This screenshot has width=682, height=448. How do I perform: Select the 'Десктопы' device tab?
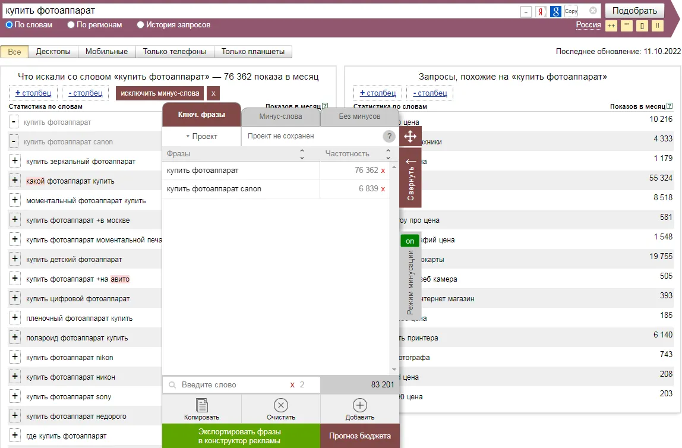pyautogui.click(x=53, y=52)
